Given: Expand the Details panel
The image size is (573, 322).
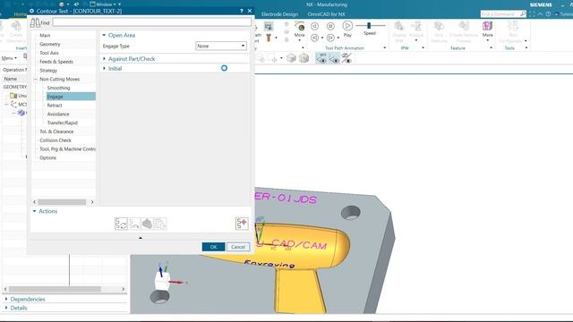Looking at the screenshot, I should [6, 308].
